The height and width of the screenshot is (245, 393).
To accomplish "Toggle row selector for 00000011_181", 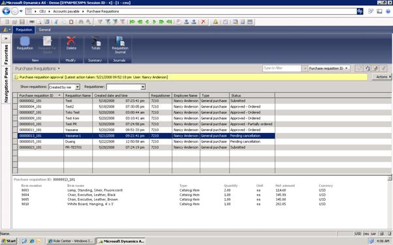I will tap(15, 130).
